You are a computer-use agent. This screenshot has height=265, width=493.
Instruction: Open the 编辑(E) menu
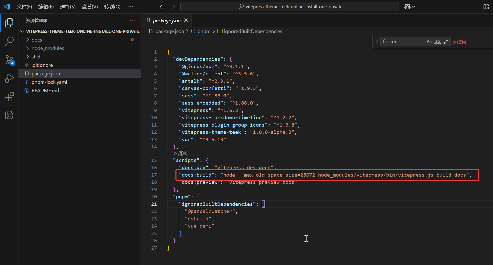(x=46, y=7)
